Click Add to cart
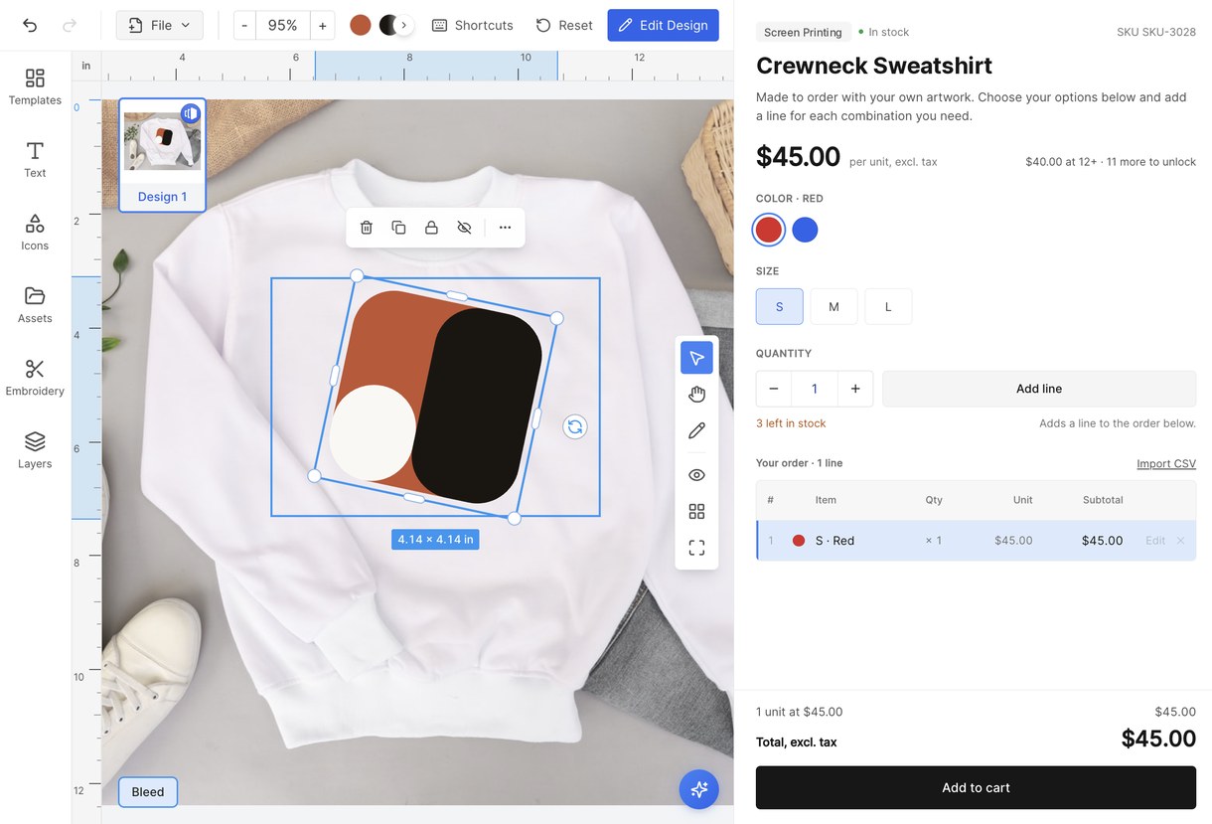Screen dimensions: 1212x824 [x=976, y=787]
